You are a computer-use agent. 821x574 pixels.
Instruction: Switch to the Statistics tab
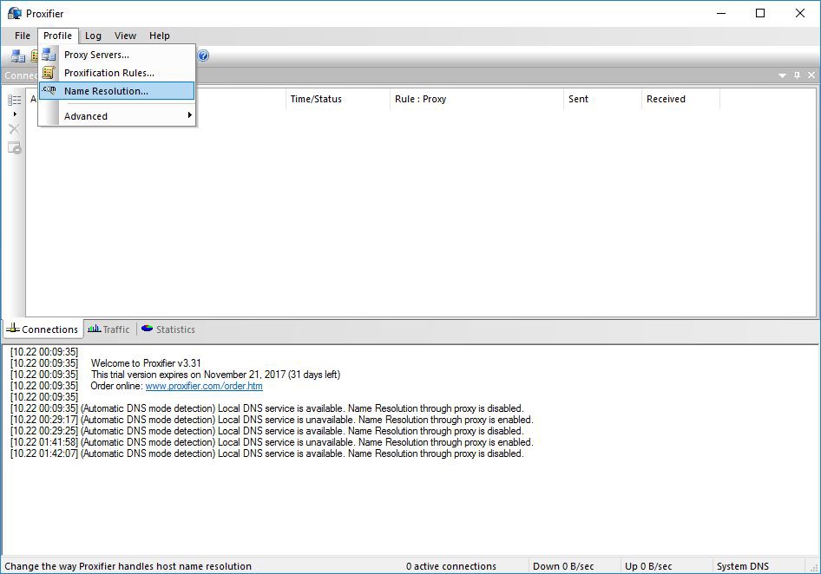tap(168, 329)
